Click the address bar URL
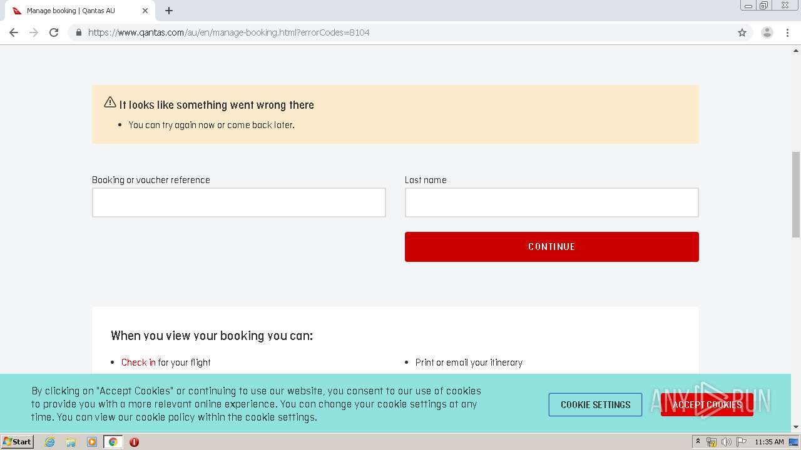The width and height of the screenshot is (801, 450). point(228,32)
